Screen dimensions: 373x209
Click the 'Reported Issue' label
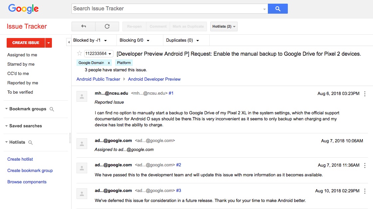pos(109,102)
